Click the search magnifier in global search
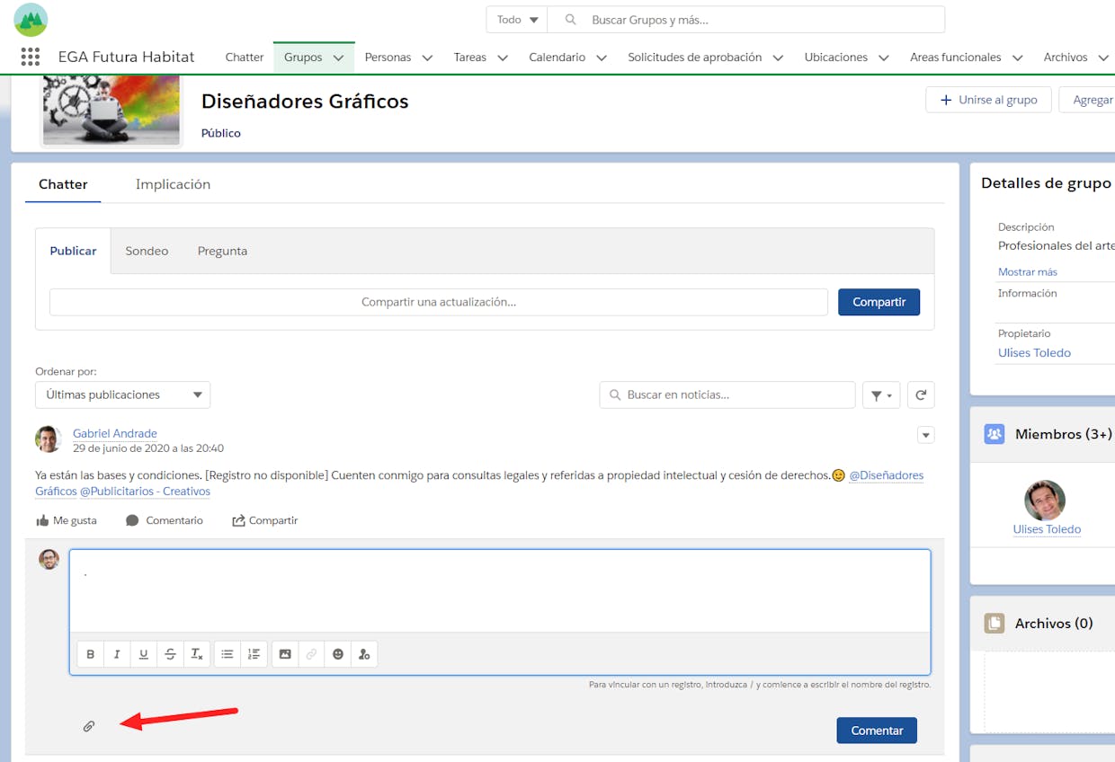 pos(570,20)
